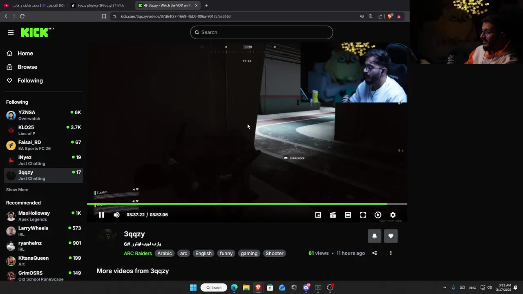Image resolution: width=523 pixels, height=294 pixels.
Task: Open Windows Start menu
Action: (x=193, y=287)
